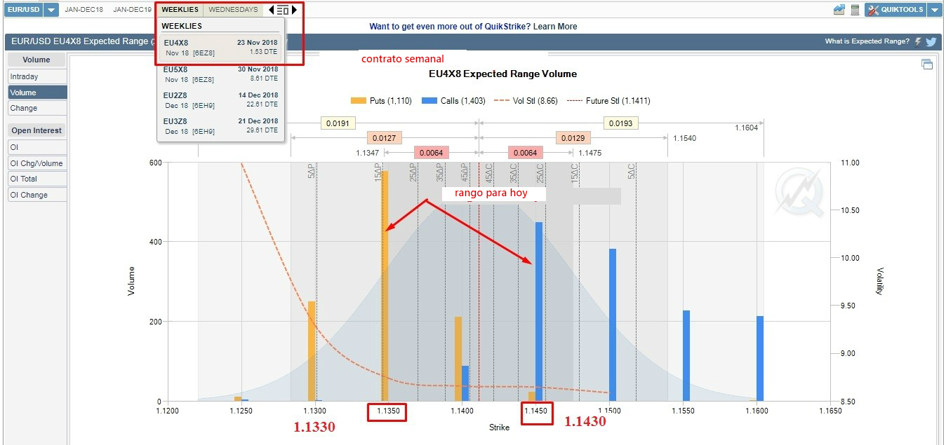Screen dimensions: 946x445
Task: Toggle the Future Stl legend line
Action: tap(609, 101)
